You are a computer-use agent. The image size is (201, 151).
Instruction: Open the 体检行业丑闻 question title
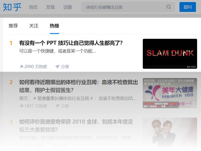(x=79, y=86)
